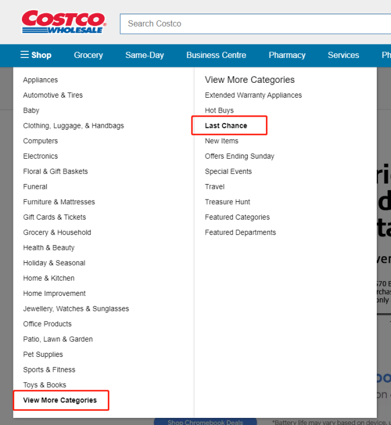Go to Travel
Viewport: 391px width, 425px height.
214,186
